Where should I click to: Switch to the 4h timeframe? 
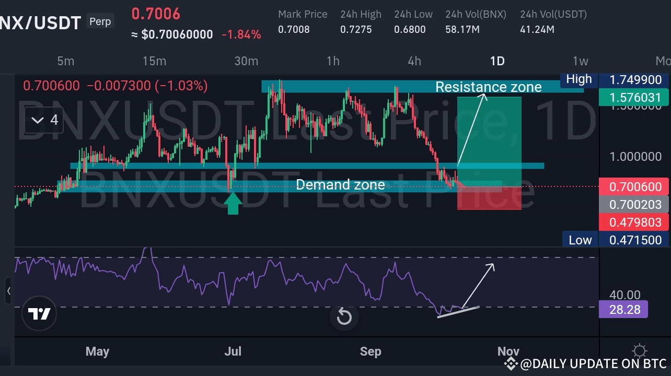414,61
